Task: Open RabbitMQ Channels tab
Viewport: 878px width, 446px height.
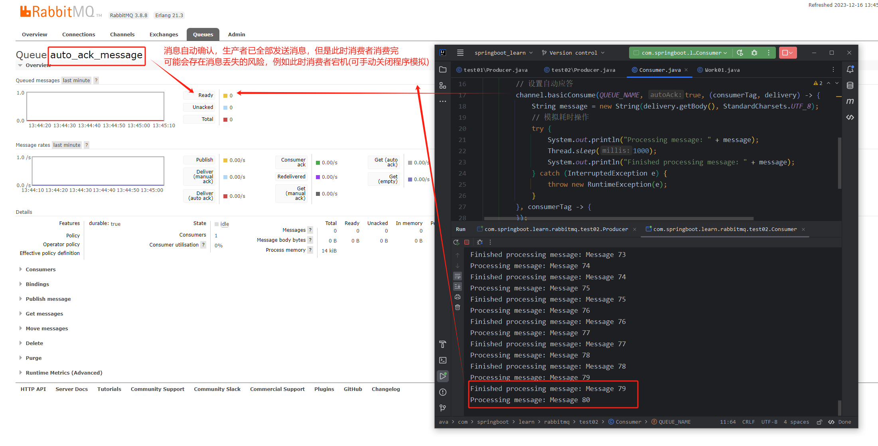Action: 122,34
